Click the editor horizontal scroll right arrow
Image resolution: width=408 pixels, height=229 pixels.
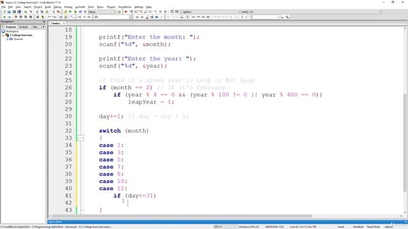pyautogui.click(x=402, y=216)
